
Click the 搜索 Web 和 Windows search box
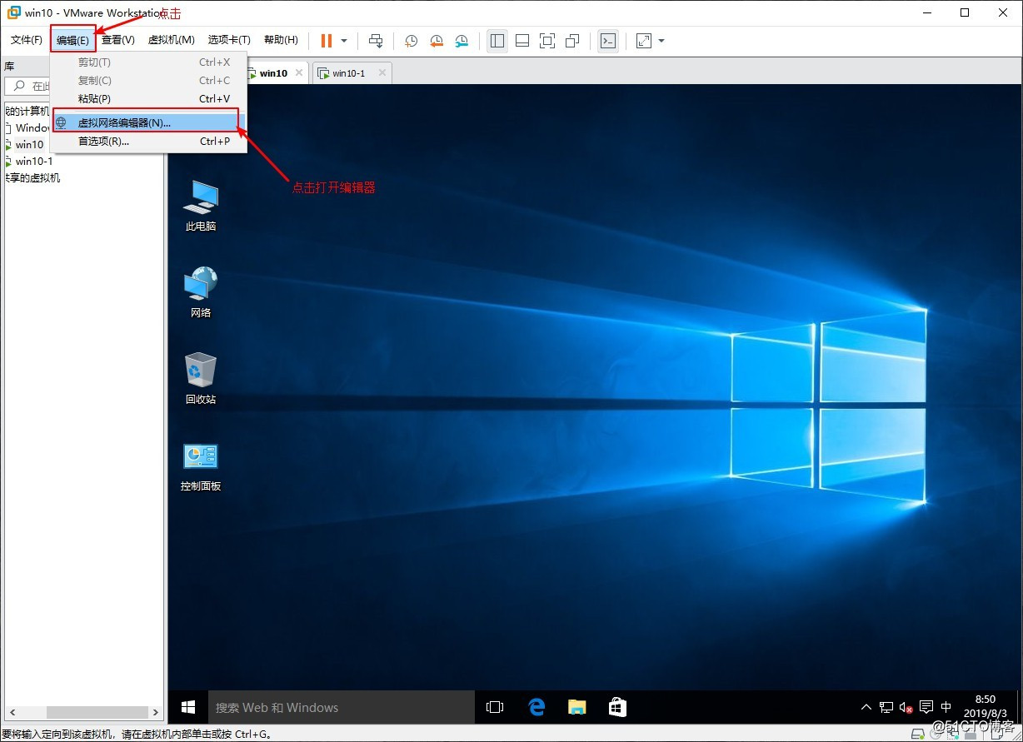click(x=341, y=707)
